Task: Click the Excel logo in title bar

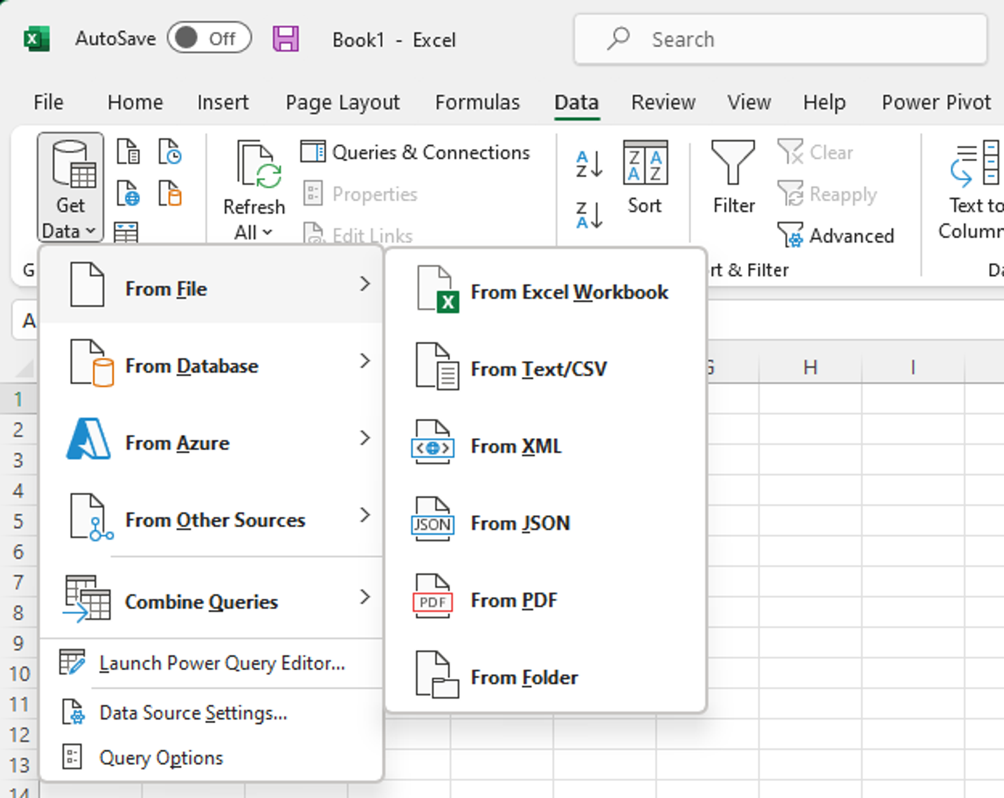Action: 36,39
